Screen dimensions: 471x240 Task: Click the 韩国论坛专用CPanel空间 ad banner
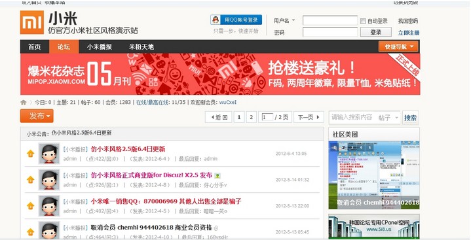[374, 226]
